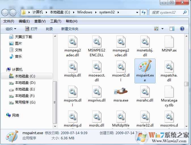The height and width of the screenshot is (145, 191).
Task: Select msrdc.dll file icon
Action: (97, 117)
